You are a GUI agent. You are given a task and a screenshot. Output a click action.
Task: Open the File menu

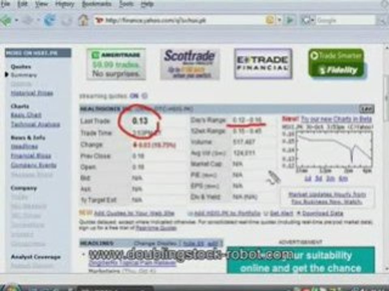pos(5,4)
